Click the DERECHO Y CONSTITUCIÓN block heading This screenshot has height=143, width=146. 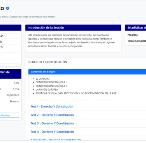[x=48, y=62]
